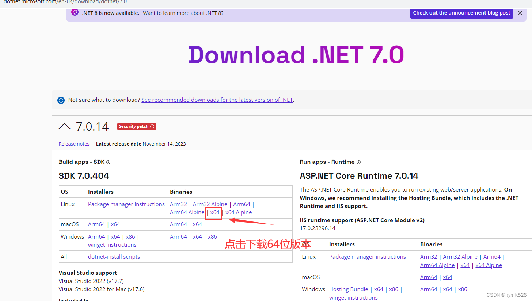Collapse the 7.0.14 release section chevron
The width and height of the screenshot is (532, 301).
[x=64, y=126]
